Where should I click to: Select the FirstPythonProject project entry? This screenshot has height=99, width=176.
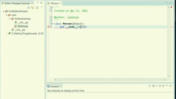(x=18, y=11)
